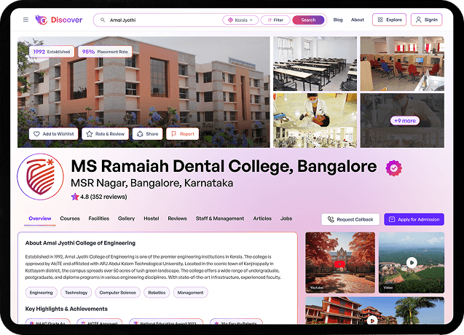This screenshot has height=335, width=464.
Task: Click the 4.8 (352 reviews) text
Action: coord(103,197)
